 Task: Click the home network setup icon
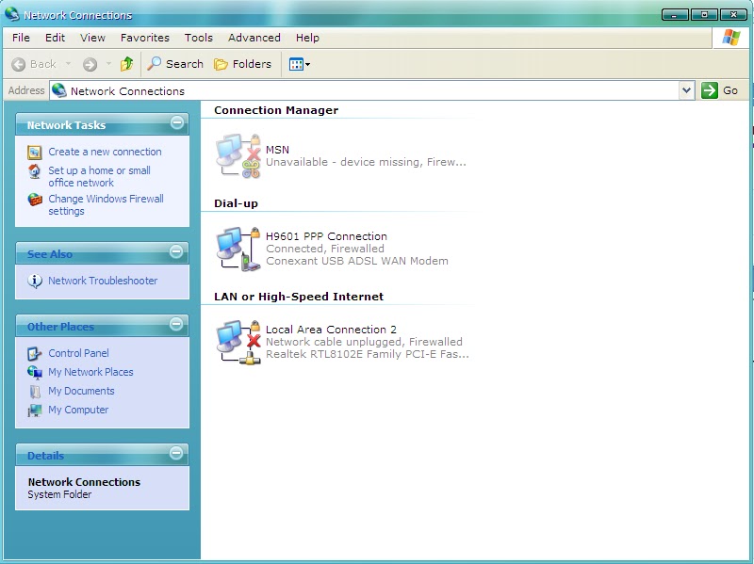tap(35, 171)
